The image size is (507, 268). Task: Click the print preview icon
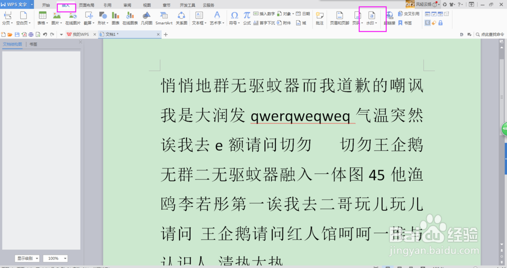(x=38, y=34)
